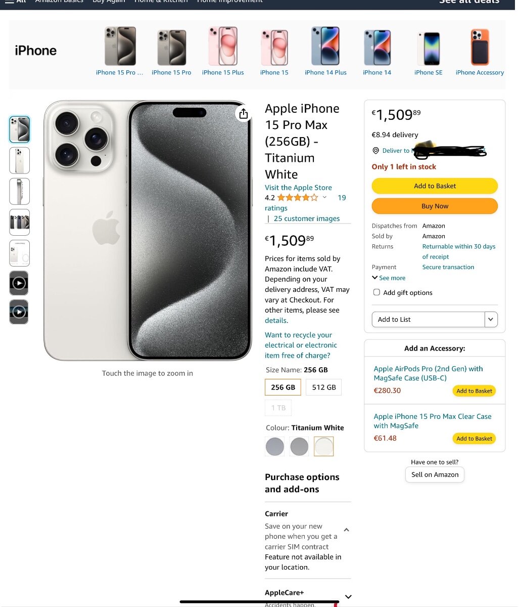Image resolution: width=519 pixels, height=607 pixels.
Task: Open the Add to List dropdown arrow
Action: [x=491, y=320]
